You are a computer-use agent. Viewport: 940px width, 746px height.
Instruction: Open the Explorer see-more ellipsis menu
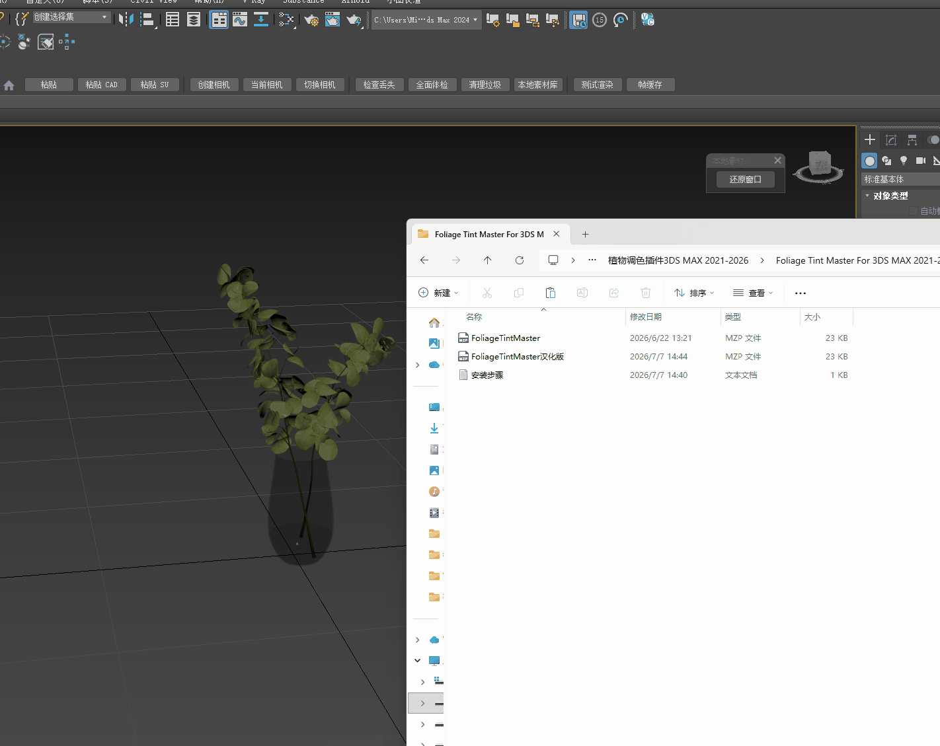pyautogui.click(x=801, y=293)
